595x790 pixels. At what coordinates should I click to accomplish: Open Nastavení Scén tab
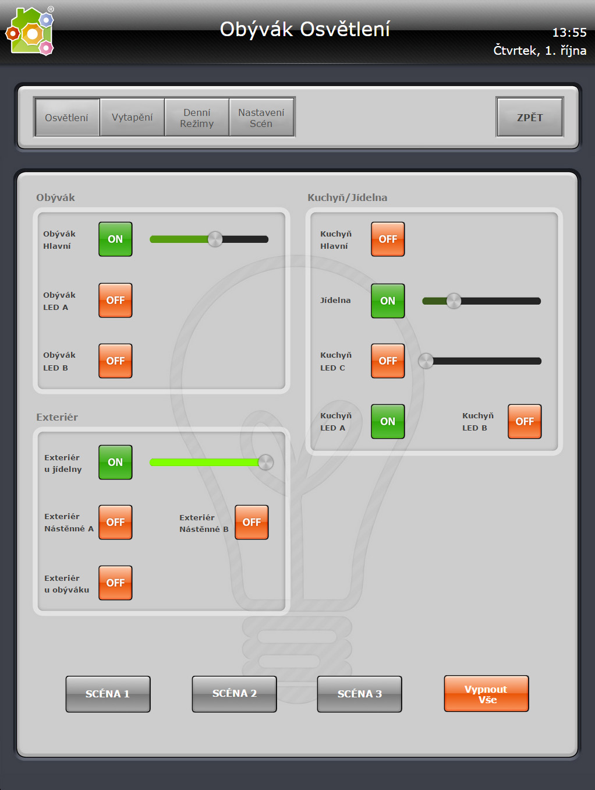click(261, 117)
